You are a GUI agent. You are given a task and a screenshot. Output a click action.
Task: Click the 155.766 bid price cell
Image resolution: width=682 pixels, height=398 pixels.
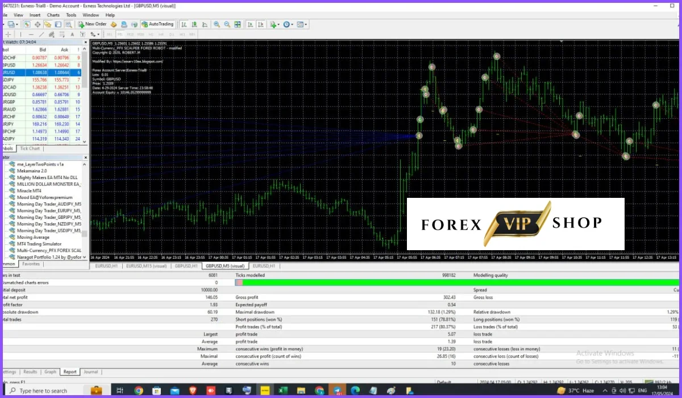click(x=38, y=80)
